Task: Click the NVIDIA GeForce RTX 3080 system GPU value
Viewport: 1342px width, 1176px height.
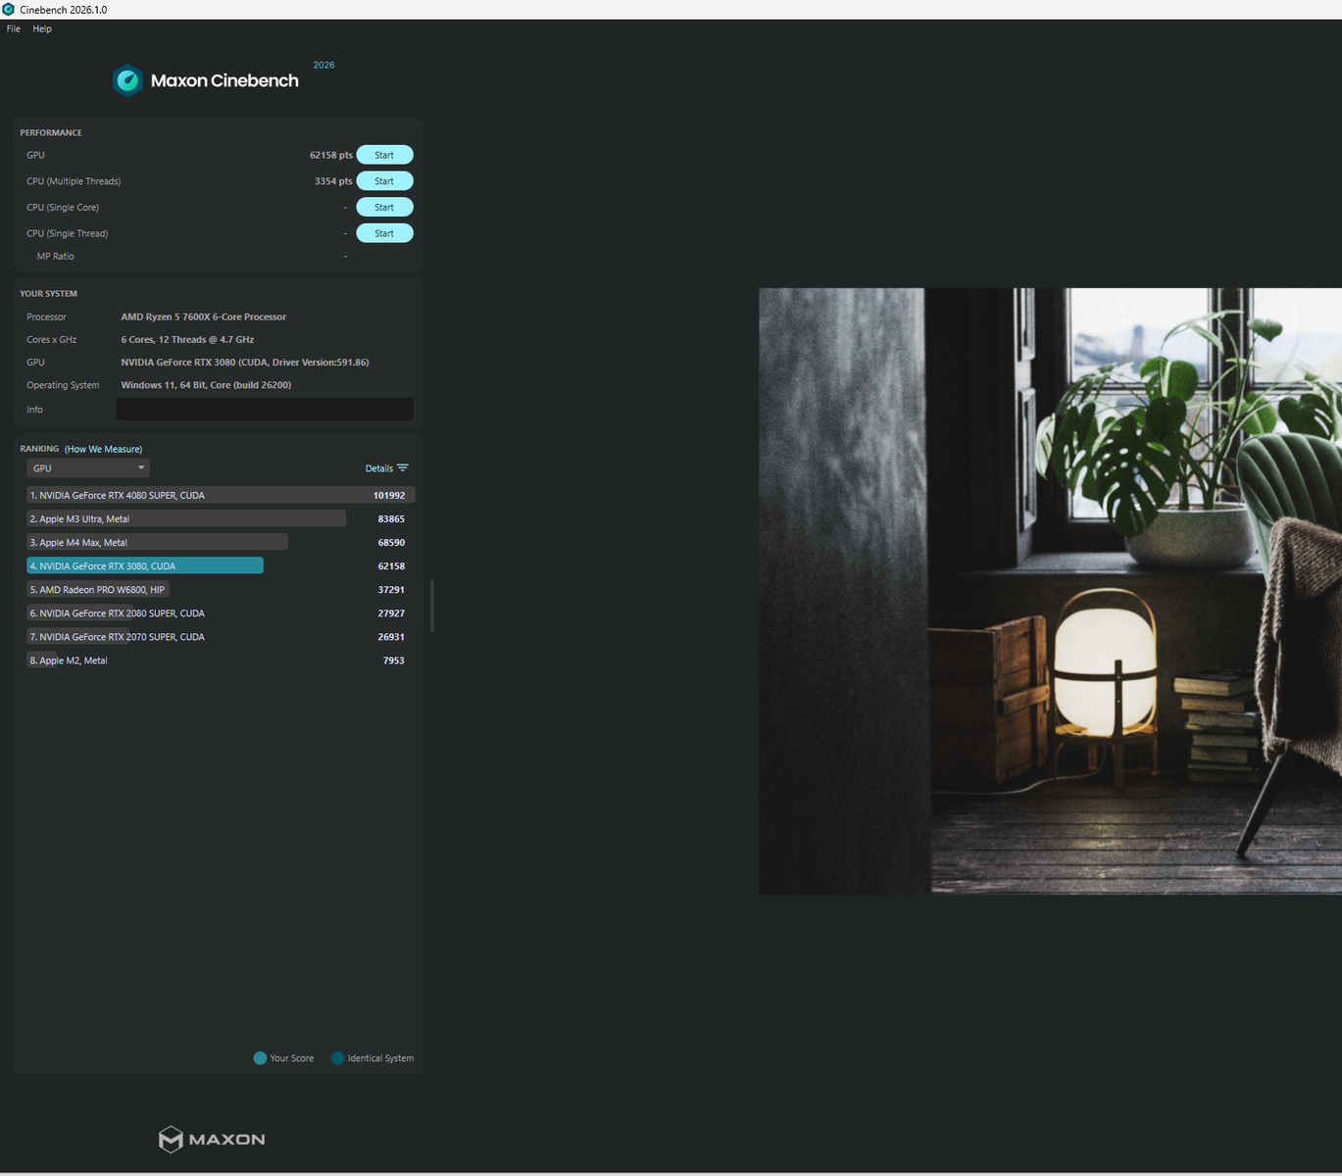Action: coord(245,362)
